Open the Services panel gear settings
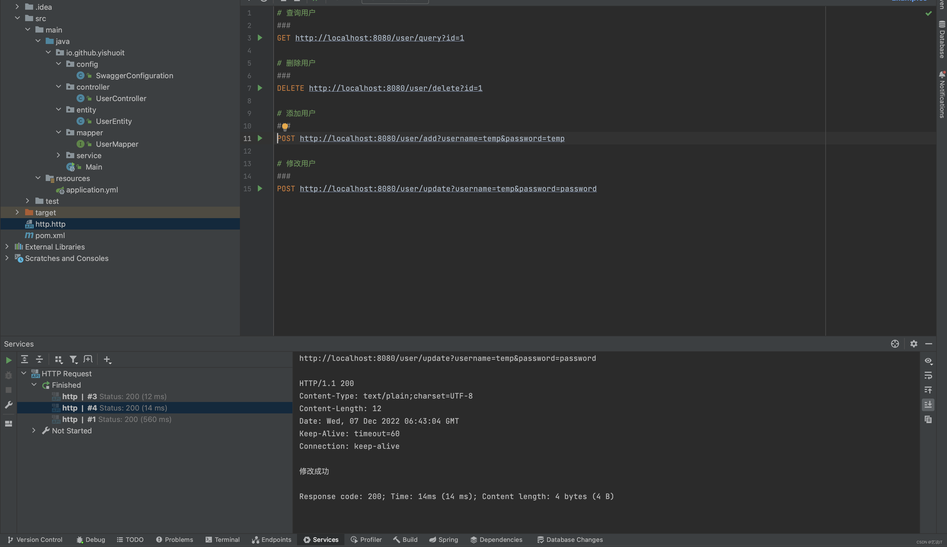The width and height of the screenshot is (947, 547). [914, 344]
